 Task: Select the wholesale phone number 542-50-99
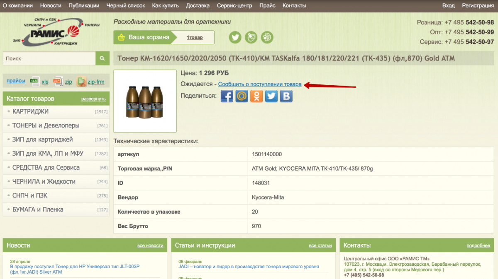point(480,32)
